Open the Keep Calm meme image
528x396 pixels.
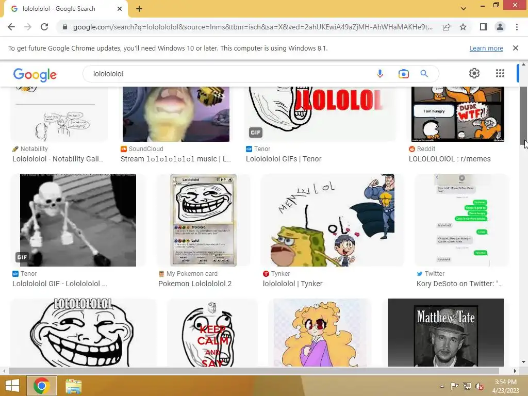pos(212,333)
